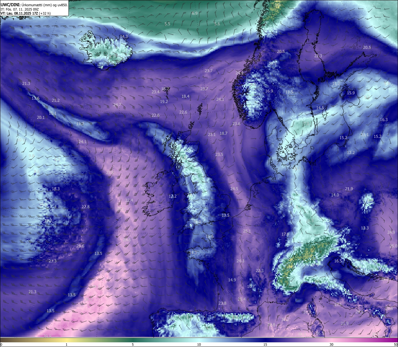Click the 24.7 value south of Iceland
398x347 pixels.
117,105
